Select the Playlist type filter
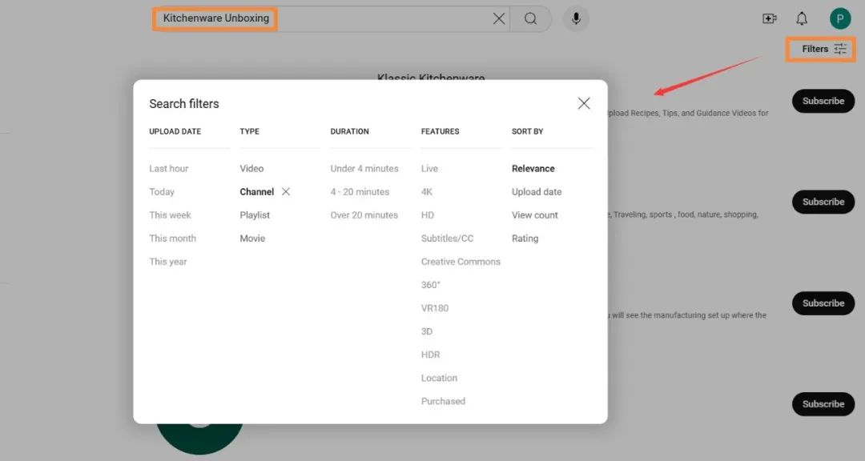The width and height of the screenshot is (865, 461). click(x=255, y=215)
